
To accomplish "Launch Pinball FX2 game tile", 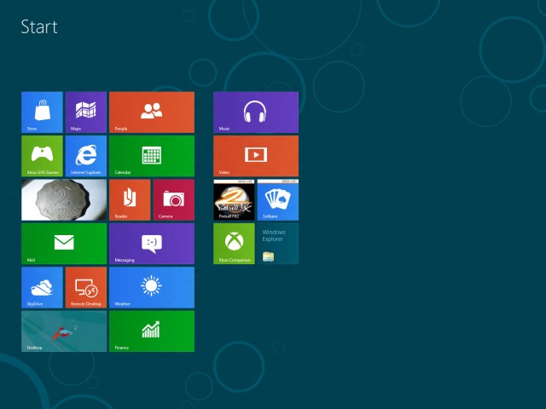I will point(234,200).
